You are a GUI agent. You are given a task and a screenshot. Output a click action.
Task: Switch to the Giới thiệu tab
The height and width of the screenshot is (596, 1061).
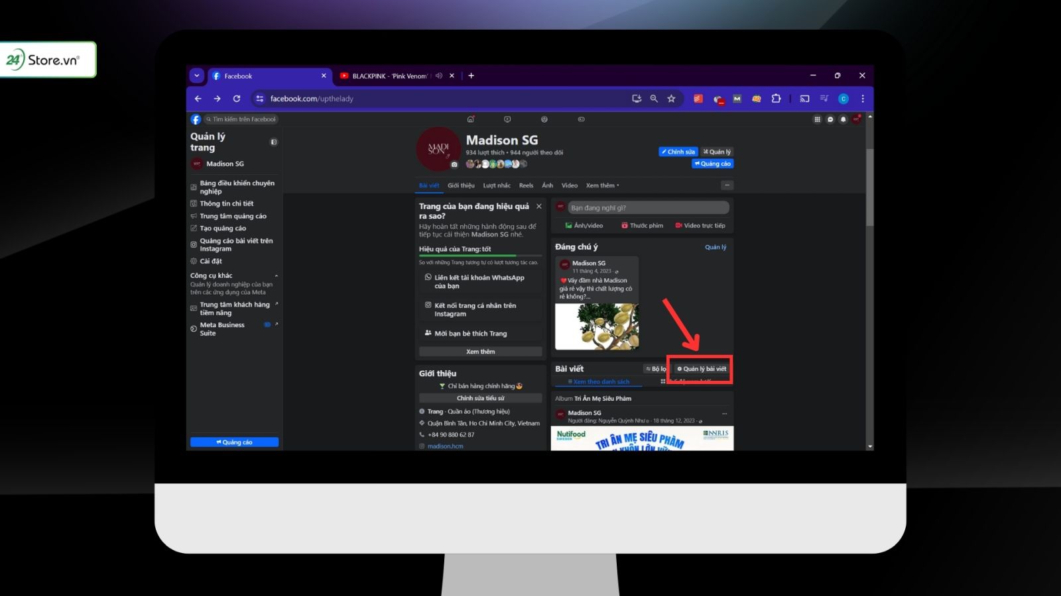click(x=461, y=185)
